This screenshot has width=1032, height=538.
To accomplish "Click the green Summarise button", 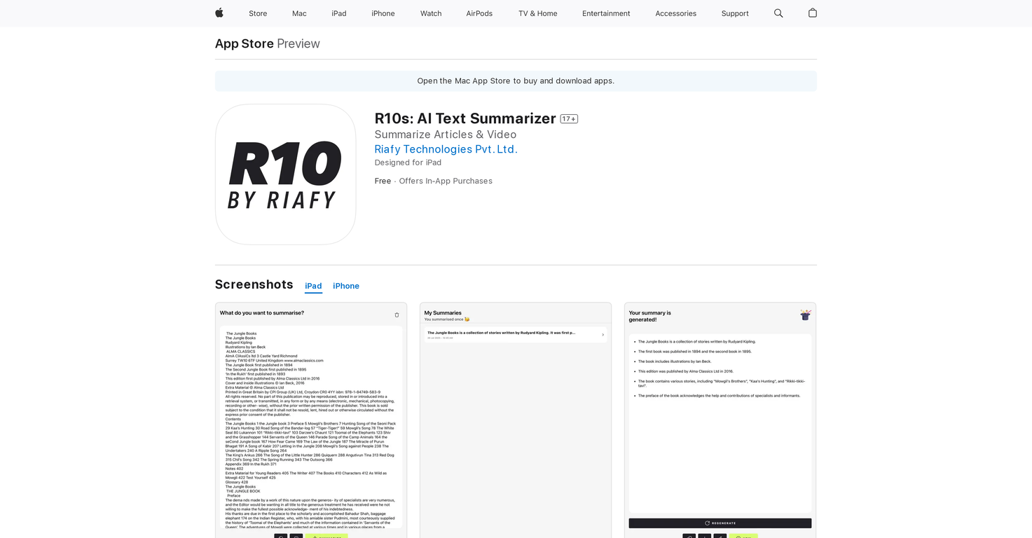I will [x=326, y=537].
